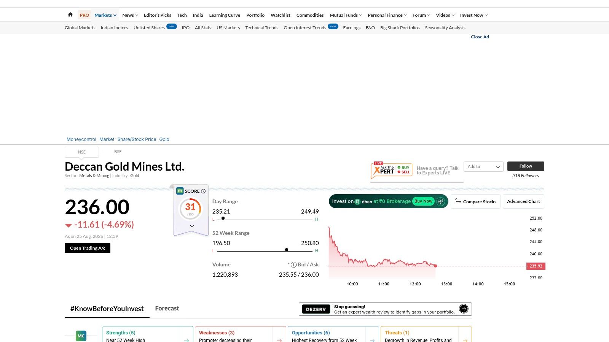Click the Bid / Ask info icon
The height and width of the screenshot is (342, 609).
point(293,265)
